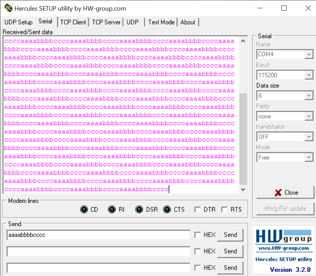Switch to the Test Mode tab

pos(161,22)
